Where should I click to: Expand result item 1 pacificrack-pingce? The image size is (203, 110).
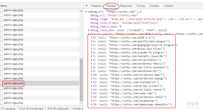tap(92, 41)
